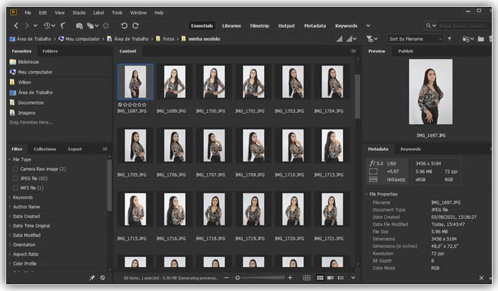
Task: Open the Stacks menu
Action: (x=79, y=13)
